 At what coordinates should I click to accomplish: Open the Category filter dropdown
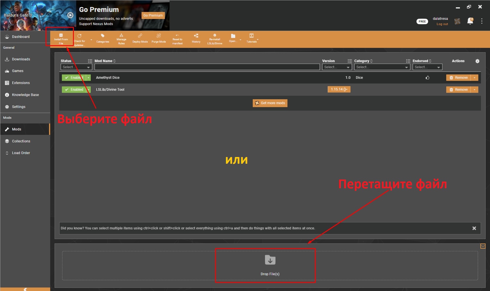[382, 67]
